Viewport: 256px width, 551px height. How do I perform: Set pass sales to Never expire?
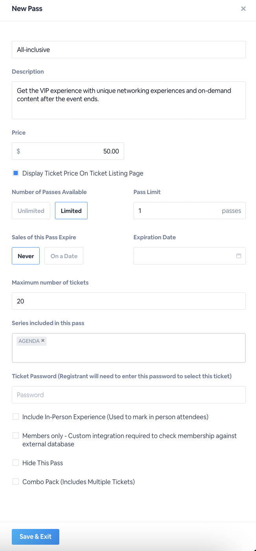coord(26,256)
